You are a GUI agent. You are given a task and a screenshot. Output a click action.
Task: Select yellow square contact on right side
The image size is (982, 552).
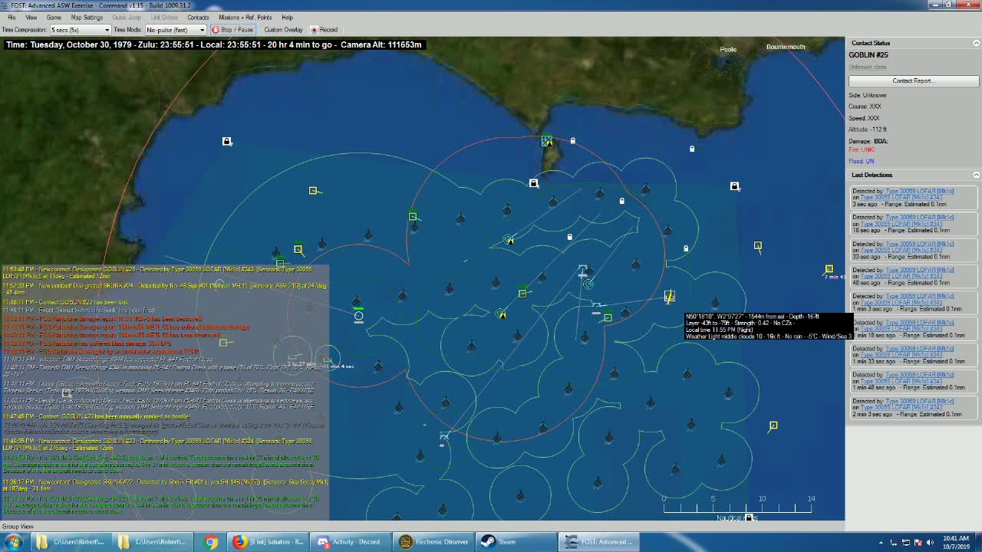click(758, 245)
